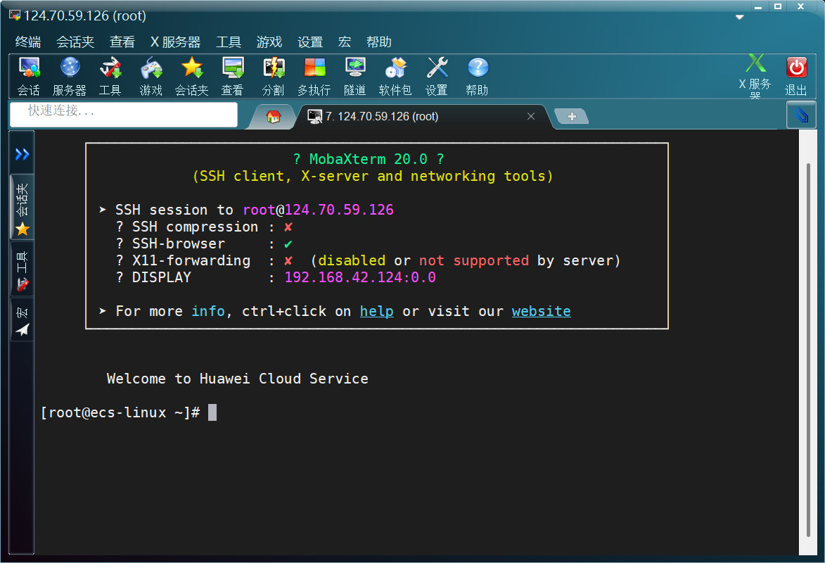Open the 工具 menu in menu bar
Screen dimensions: 825x563
(229, 42)
